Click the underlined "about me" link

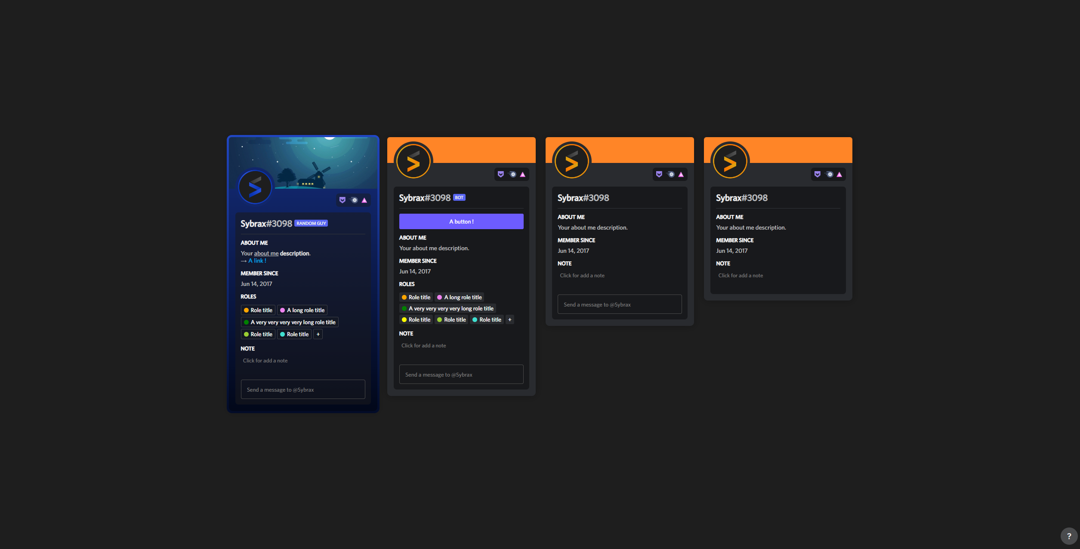point(266,253)
